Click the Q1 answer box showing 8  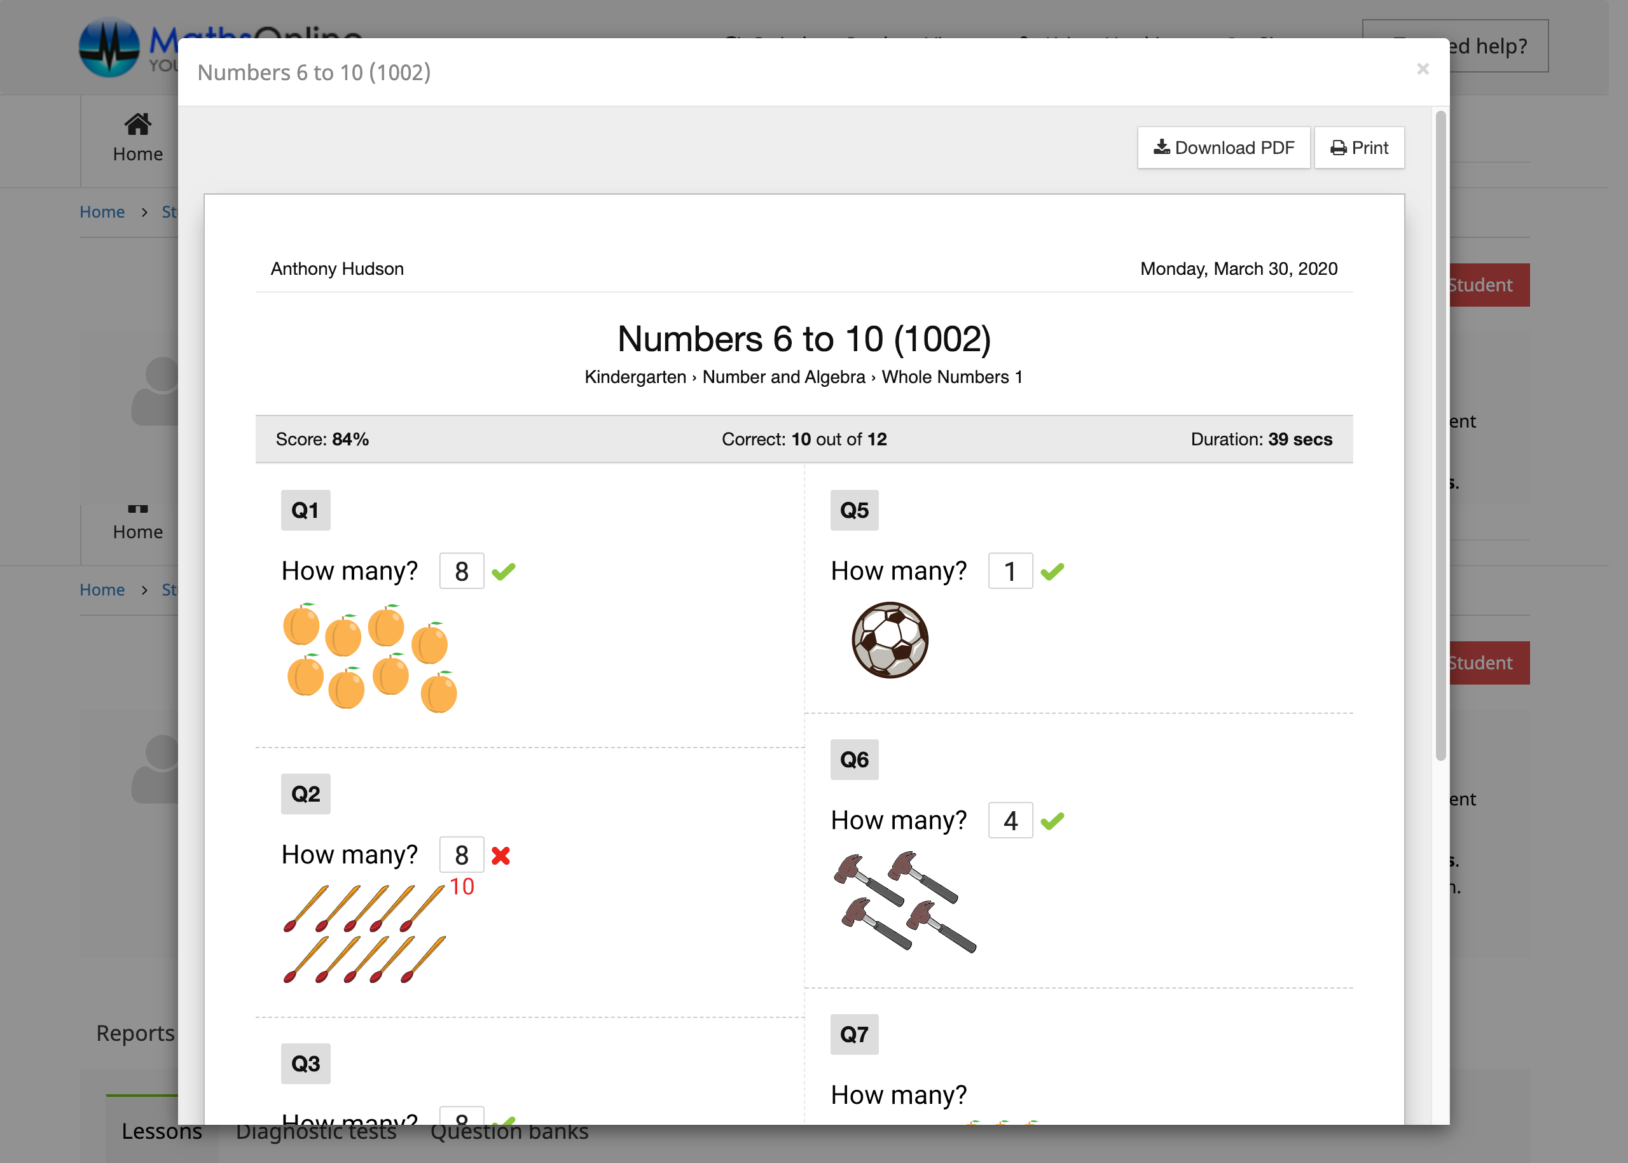click(462, 571)
